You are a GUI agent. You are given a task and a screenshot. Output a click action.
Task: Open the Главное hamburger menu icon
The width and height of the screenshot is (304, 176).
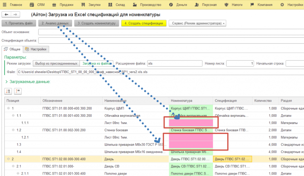(x=4, y=5)
